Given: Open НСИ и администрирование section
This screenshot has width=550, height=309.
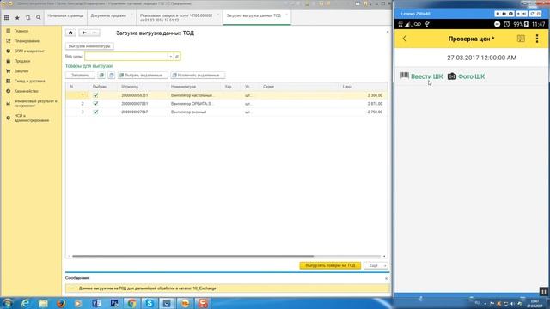Looking at the screenshot, I should (x=32, y=118).
